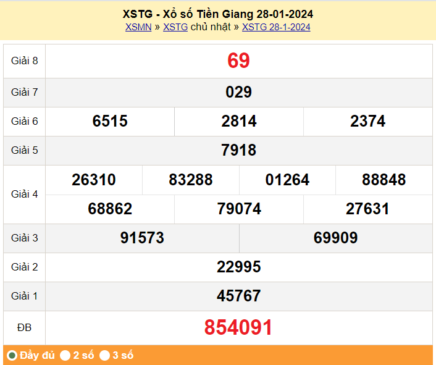Click the Giải 4 number 79074
This screenshot has width=436, height=365.
pos(239,209)
